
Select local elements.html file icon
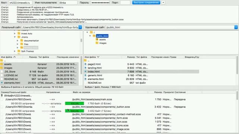1,83
